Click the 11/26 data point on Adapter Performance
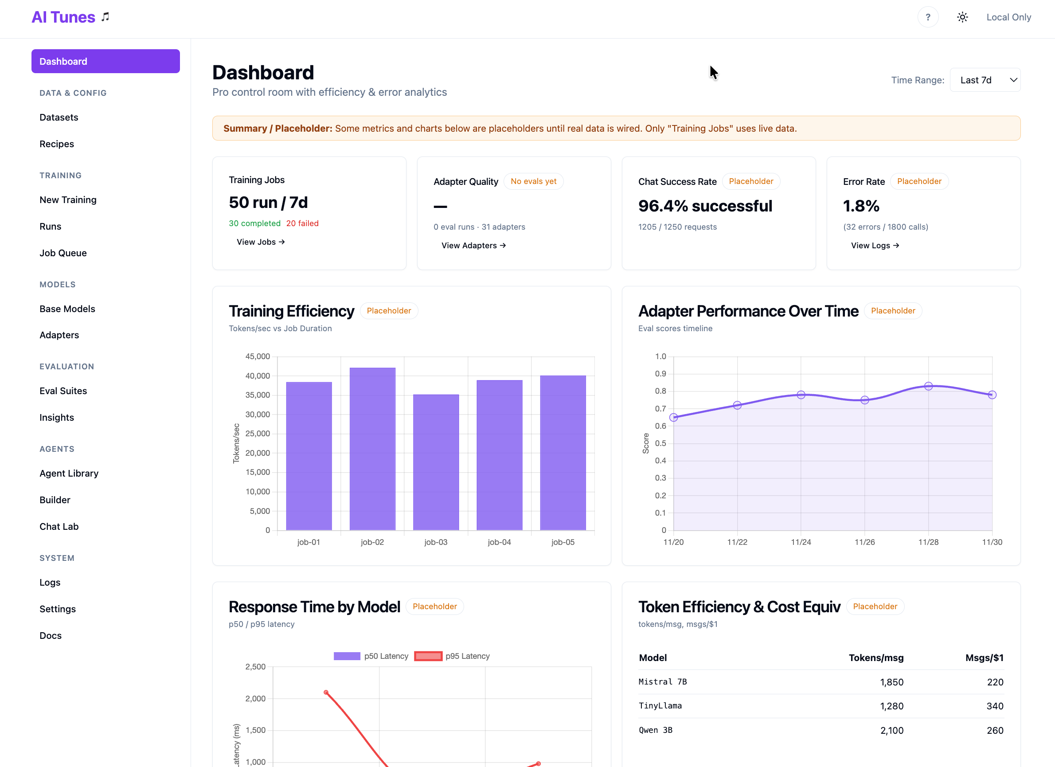This screenshot has width=1055, height=767. pos(865,400)
